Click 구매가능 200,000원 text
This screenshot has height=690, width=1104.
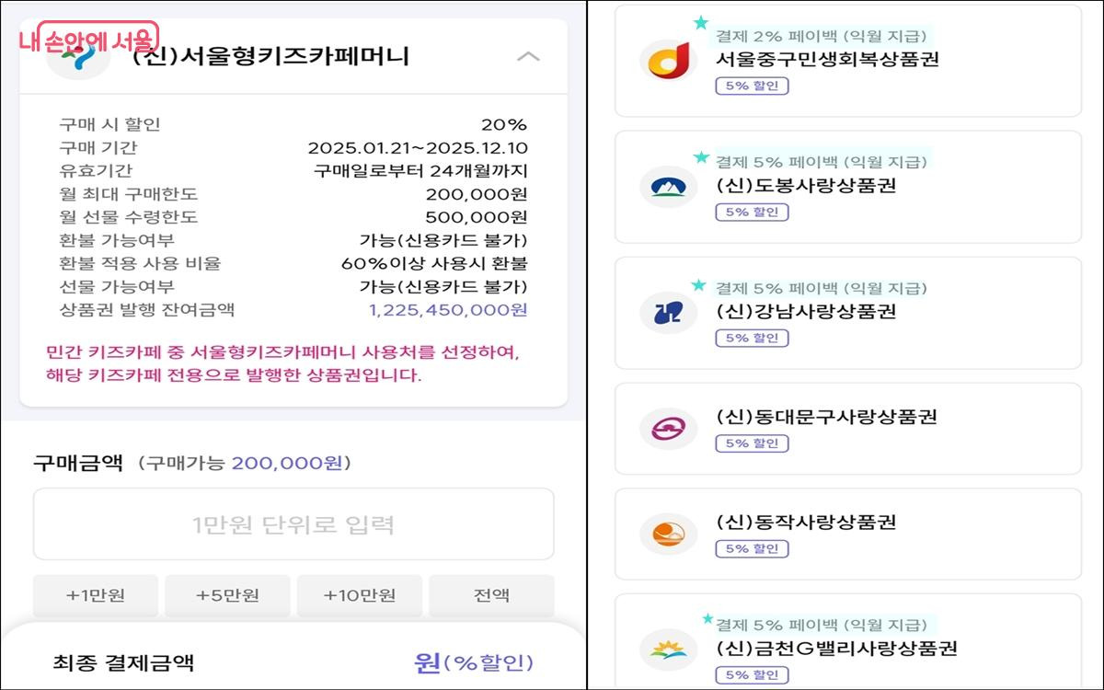246,463
